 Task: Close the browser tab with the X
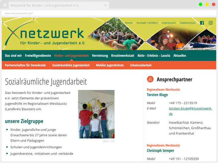(x=105, y=6)
